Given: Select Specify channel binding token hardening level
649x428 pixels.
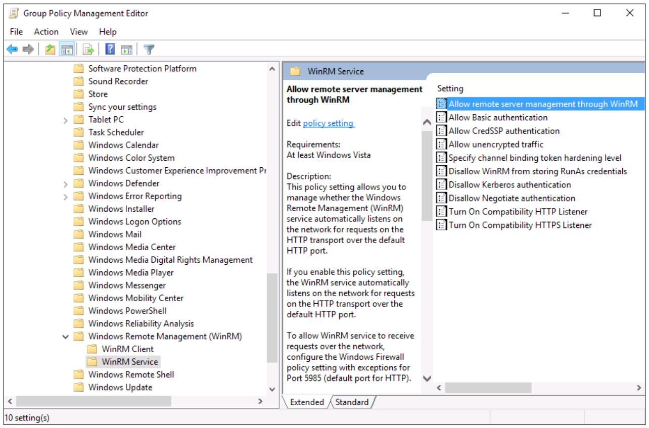Looking at the screenshot, I should (x=535, y=158).
